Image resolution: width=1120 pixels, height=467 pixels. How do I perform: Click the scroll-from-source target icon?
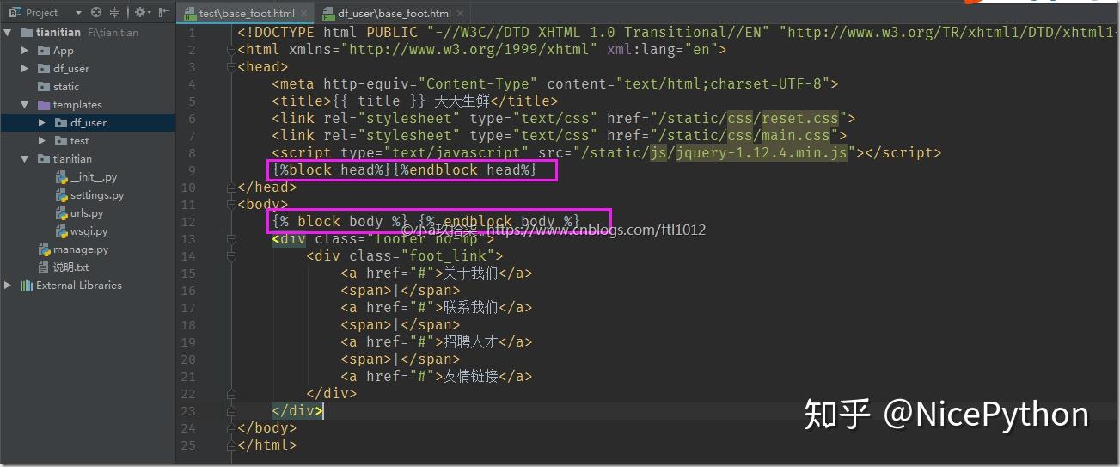[96, 13]
